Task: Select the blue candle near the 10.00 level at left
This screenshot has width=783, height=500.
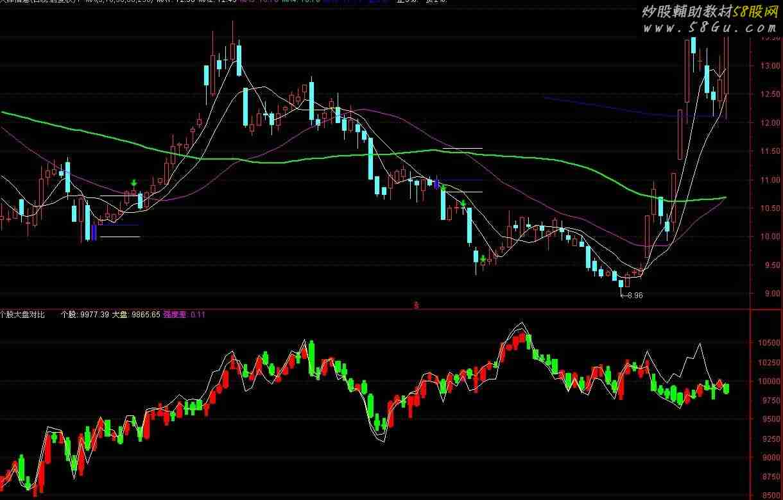Action: pos(94,232)
